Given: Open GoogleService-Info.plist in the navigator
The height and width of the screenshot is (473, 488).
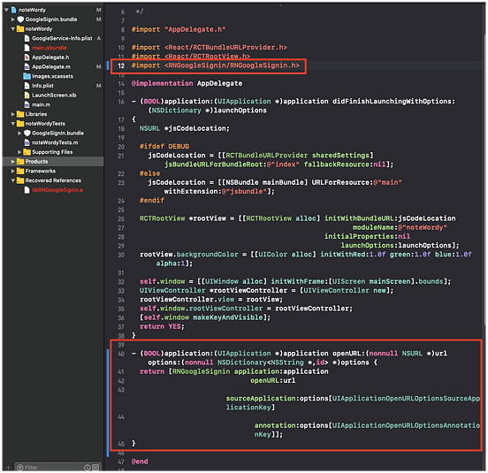Looking at the screenshot, I should click(x=62, y=38).
